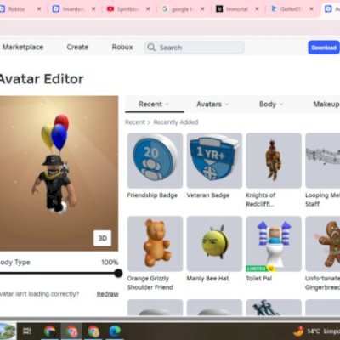Select the Veteran Badge item thumbnail
The width and height of the screenshot is (340, 340).
(x=214, y=161)
